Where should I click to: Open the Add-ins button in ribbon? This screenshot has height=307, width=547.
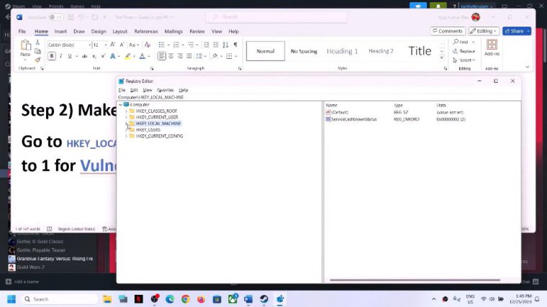click(492, 49)
